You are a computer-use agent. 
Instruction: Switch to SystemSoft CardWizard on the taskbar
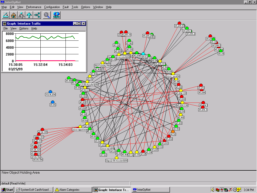coord(34,189)
